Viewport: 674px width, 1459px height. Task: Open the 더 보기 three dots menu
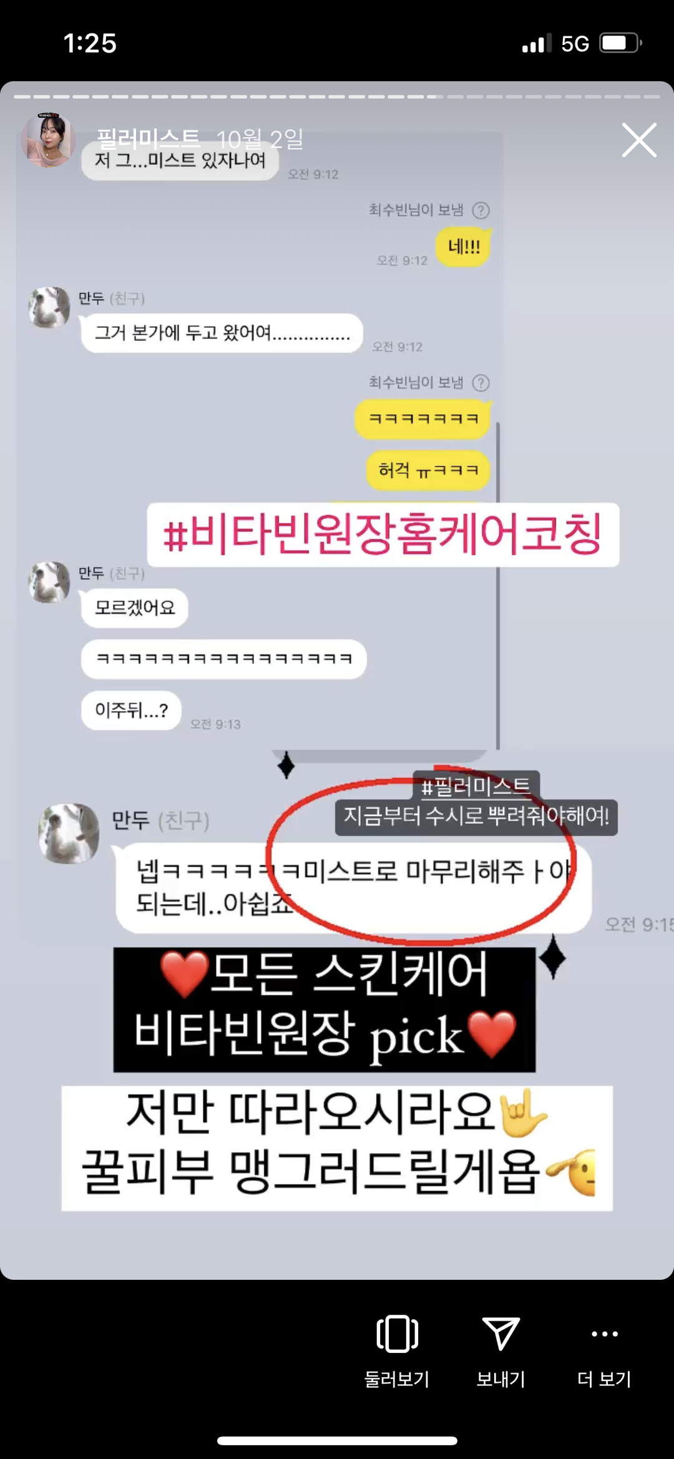click(604, 1334)
